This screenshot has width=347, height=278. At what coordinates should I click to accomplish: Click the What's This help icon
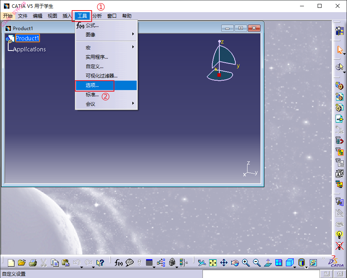point(100,263)
